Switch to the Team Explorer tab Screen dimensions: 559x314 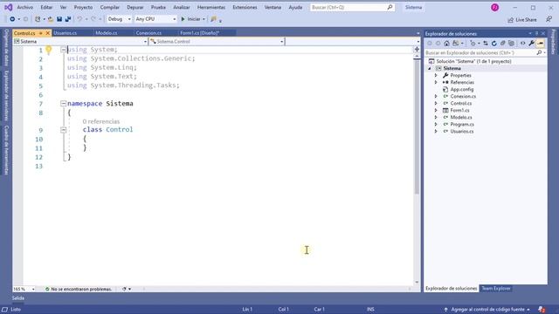[x=496, y=289]
